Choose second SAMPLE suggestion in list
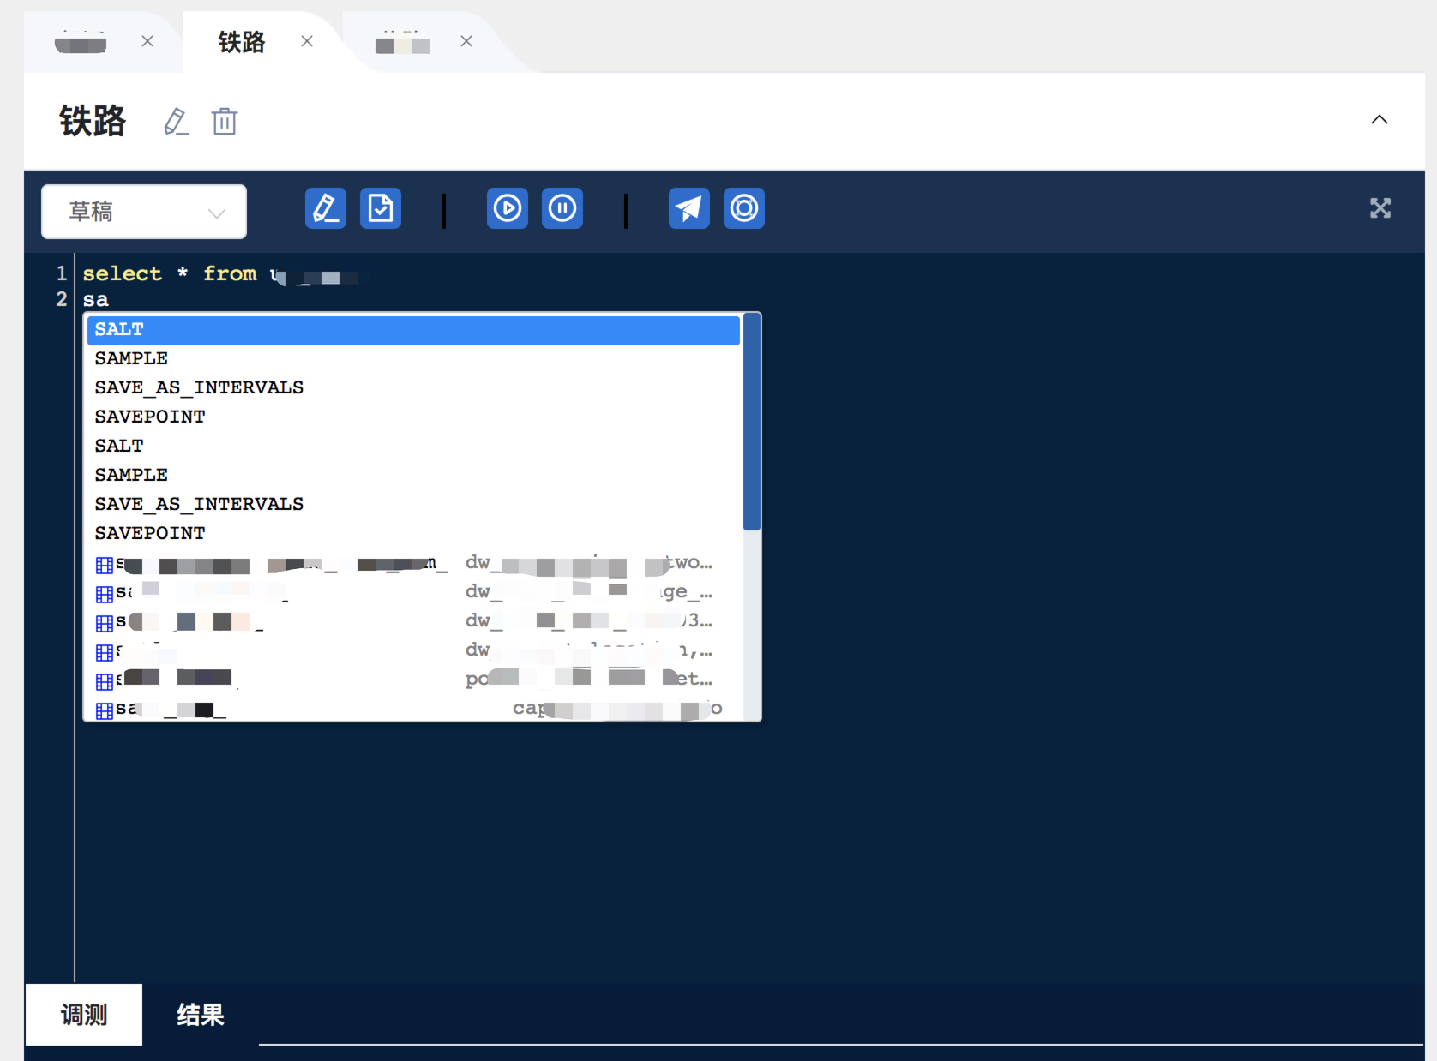The width and height of the screenshot is (1437, 1061). 413,475
